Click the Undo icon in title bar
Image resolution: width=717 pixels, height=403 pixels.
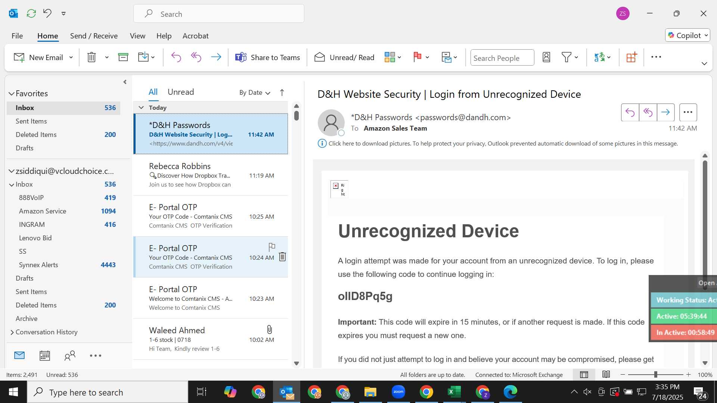(x=47, y=14)
